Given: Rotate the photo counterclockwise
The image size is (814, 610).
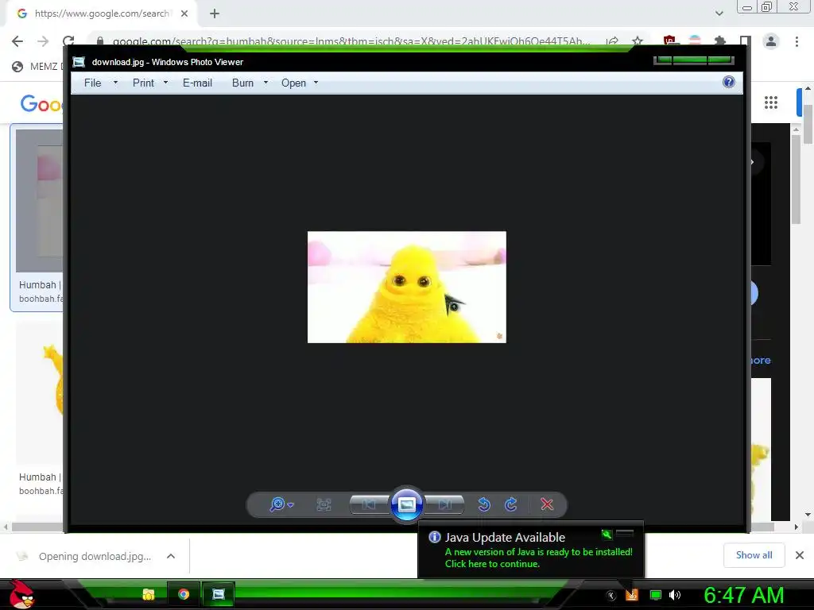Looking at the screenshot, I should tap(484, 504).
